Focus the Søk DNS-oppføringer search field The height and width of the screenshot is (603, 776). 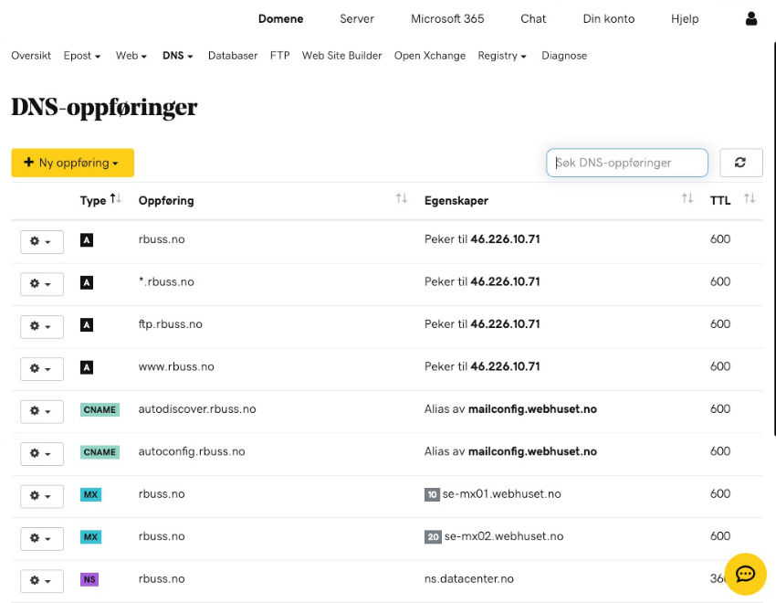627,163
